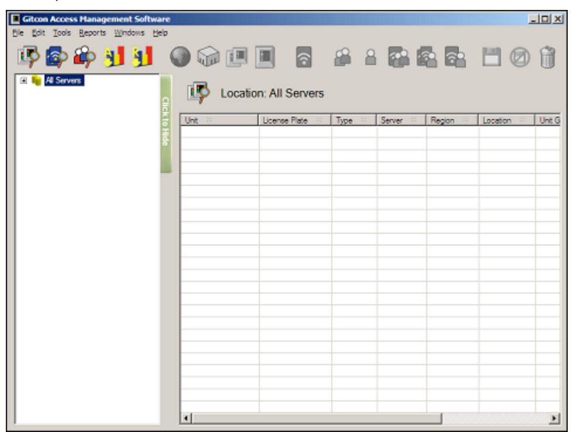The height and width of the screenshot is (432, 573).
Task: Click the grey card with three users icon
Action: click(x=399, y=57)
